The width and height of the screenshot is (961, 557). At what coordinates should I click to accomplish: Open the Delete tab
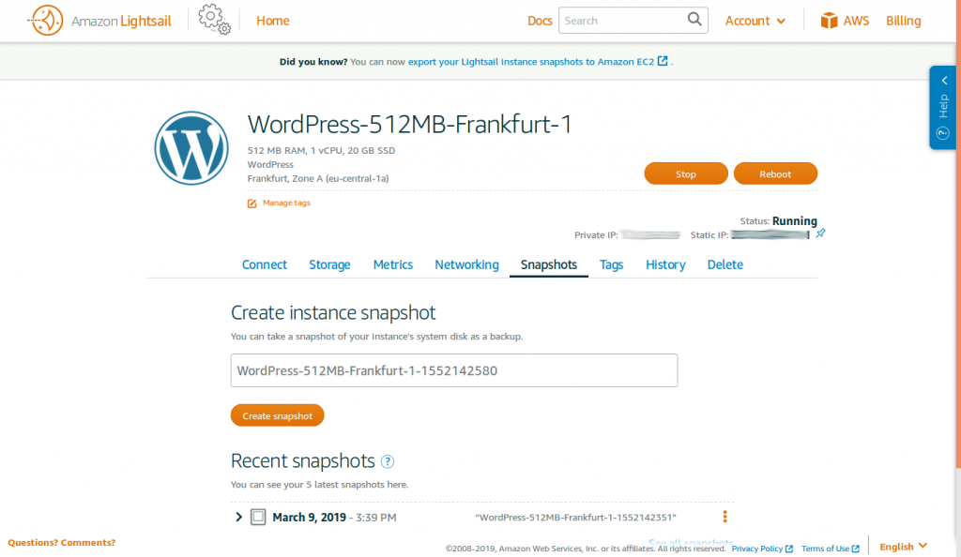click(725, 265)
